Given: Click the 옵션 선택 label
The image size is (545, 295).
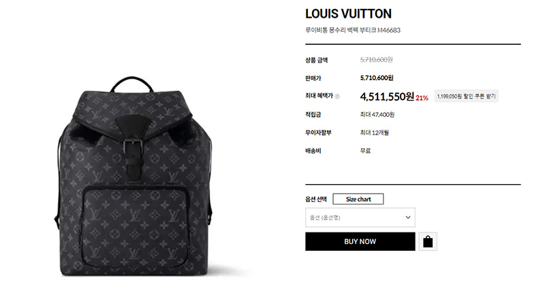Looking at the screenshot, I should point(316,199).
